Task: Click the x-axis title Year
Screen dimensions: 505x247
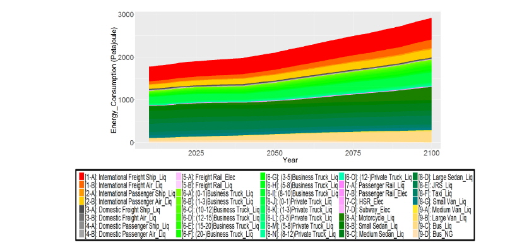Action: (290, 160)
